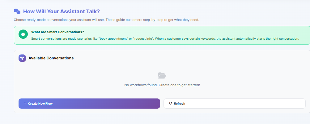Click the purple workflow icon
310x124 pixels.
[x=22, y=58]
